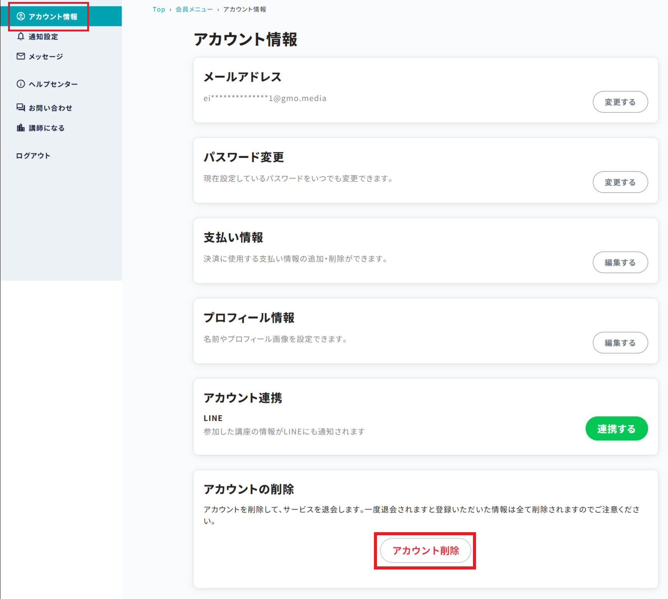Click the notification bell icon
This screenshot has height=599, width=668.
point(21,36)
